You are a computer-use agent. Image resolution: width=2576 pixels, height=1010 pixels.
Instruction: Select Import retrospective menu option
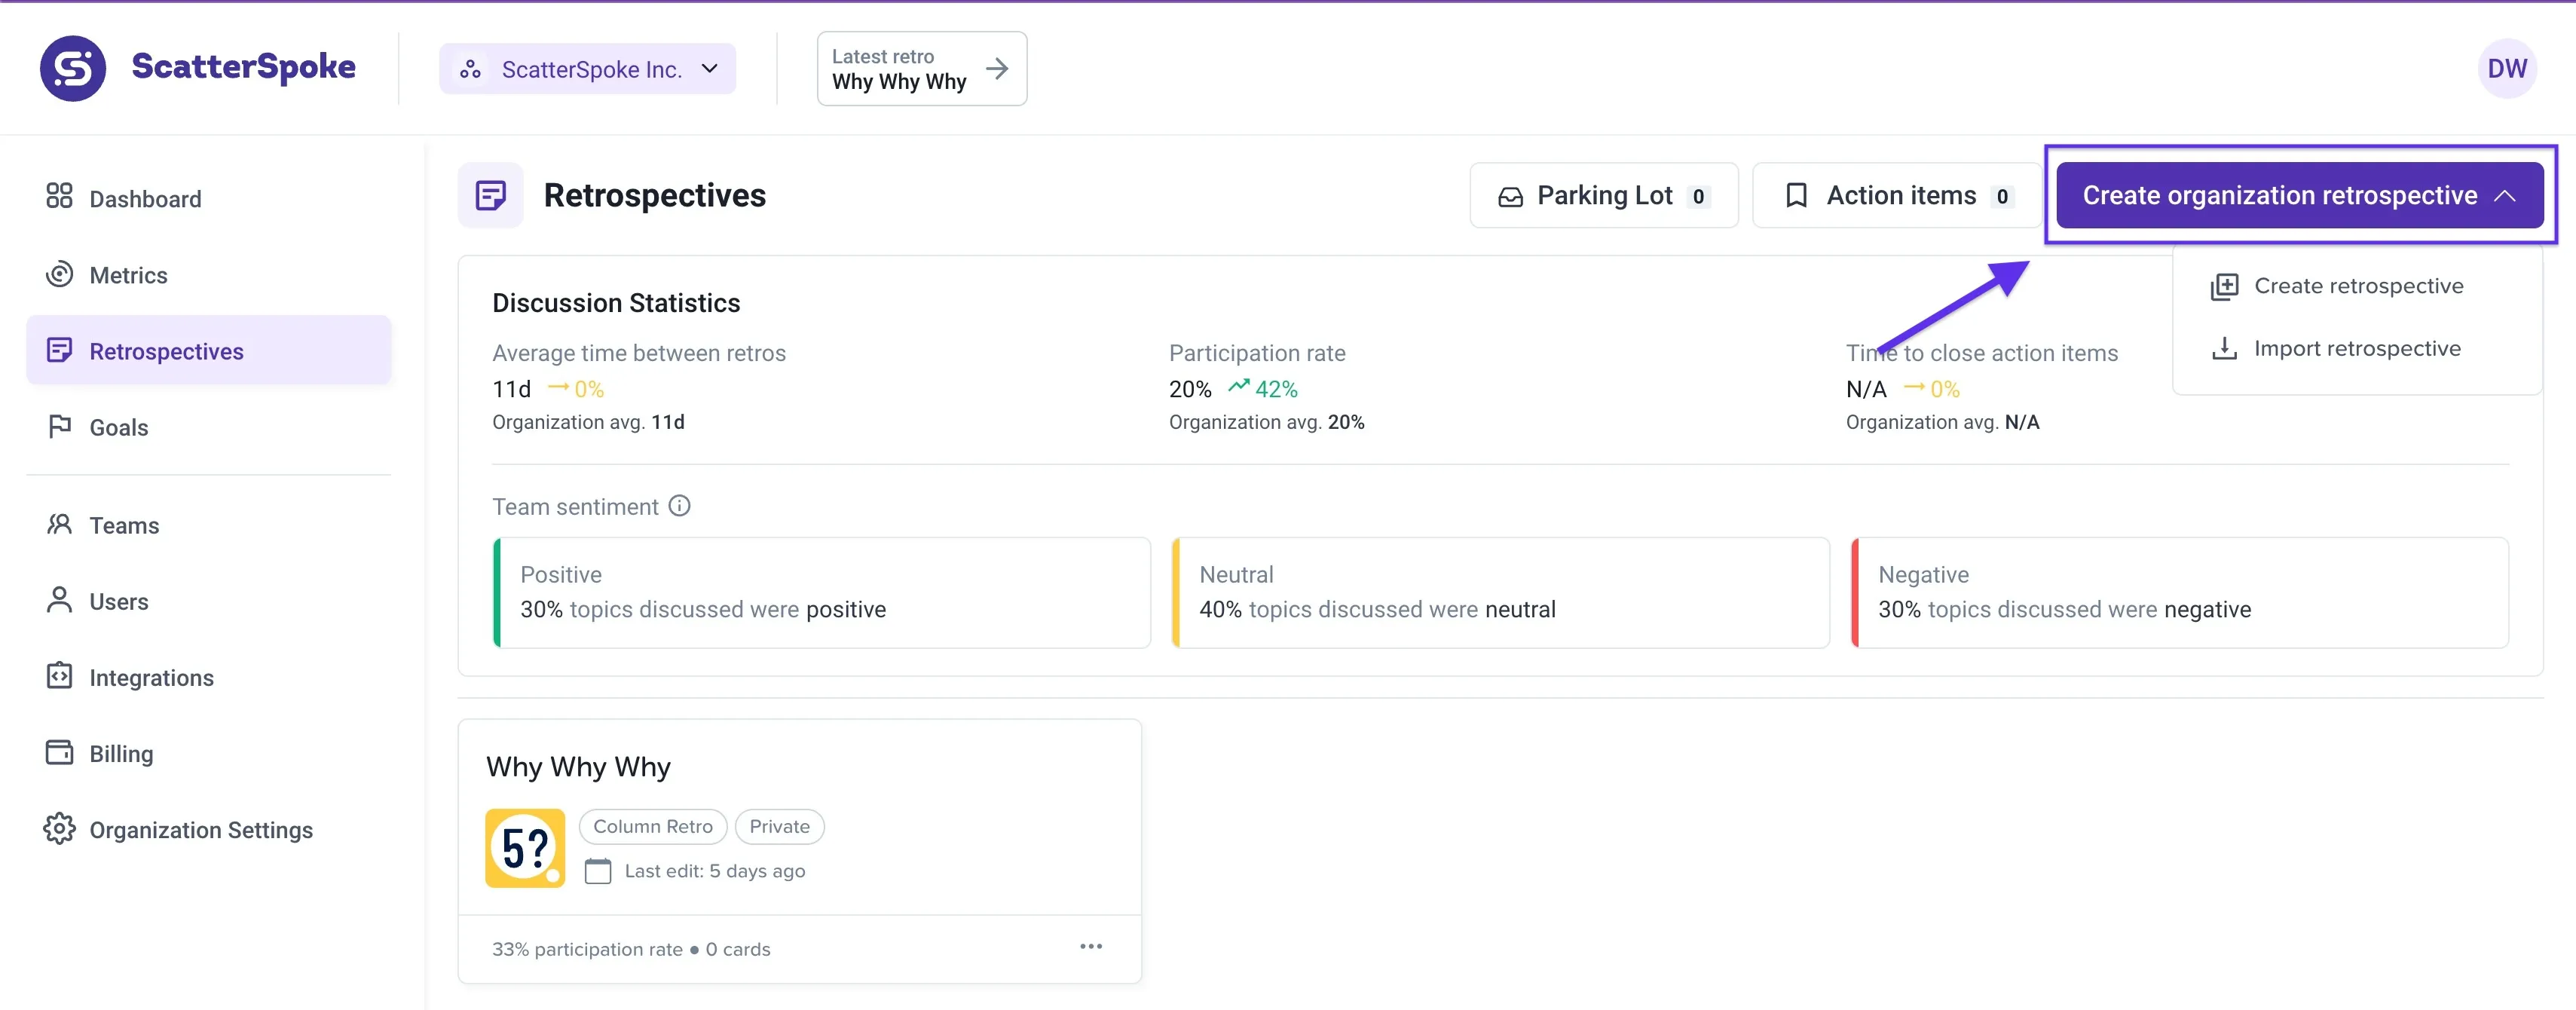click(x=2356, y=349)
